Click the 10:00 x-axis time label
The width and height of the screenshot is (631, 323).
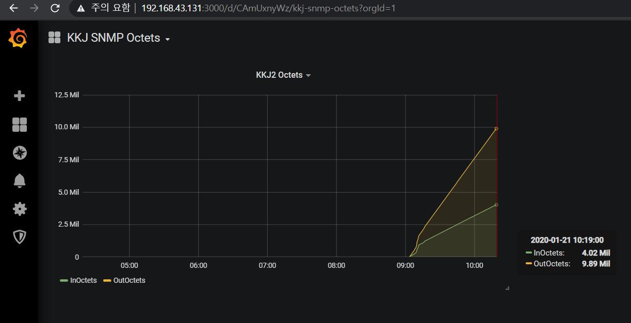(x=474, y=266)
